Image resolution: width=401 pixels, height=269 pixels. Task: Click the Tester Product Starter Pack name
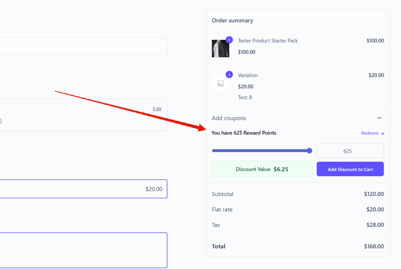(268, 41)
